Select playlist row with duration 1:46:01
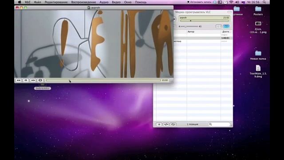This screenshot has height=160, width=284. pos(203,38)
